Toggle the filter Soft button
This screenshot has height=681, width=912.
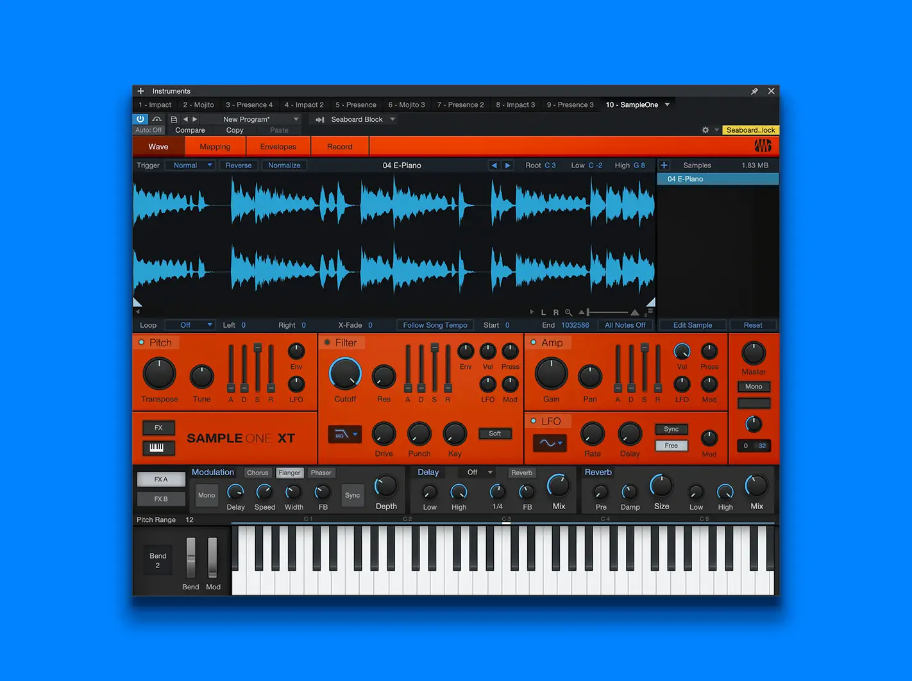tap(494, 433)
